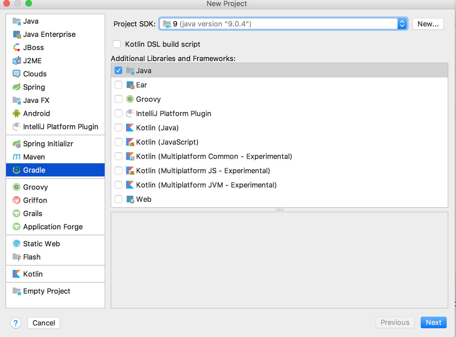Choose the Groovy sidebar icon

pyautogui.click(x=17, y=187)
